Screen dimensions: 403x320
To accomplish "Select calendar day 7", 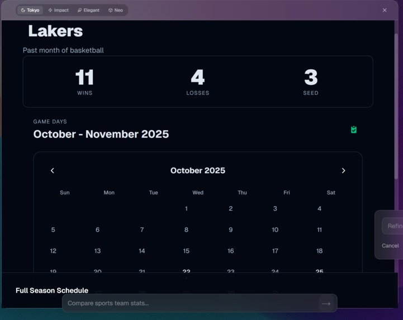I will tap(142, 230).
